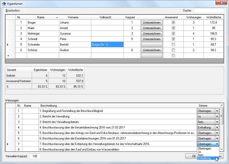Image resolution: width=229 pixels, height=164 pixels.
Task: Click the Name column sort arrow
Action: 57,17
